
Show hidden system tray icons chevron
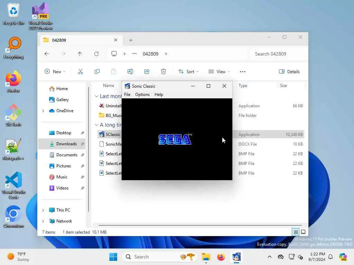(270, 257)
